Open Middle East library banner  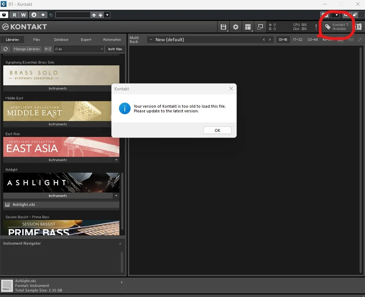(x=57, y=111)
